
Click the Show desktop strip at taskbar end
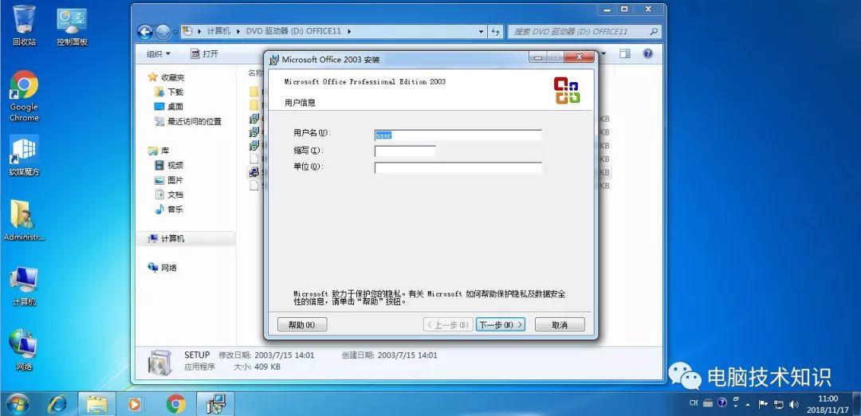coord(857,405)
